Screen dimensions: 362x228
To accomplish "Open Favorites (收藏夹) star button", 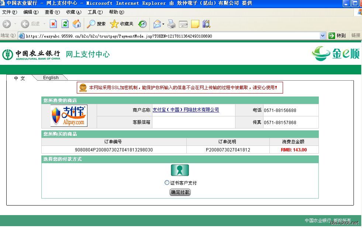I will pos(122,24).
